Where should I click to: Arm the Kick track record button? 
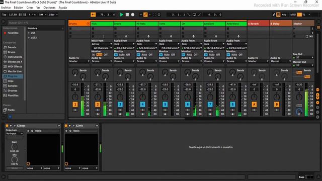tap(98, 114)
